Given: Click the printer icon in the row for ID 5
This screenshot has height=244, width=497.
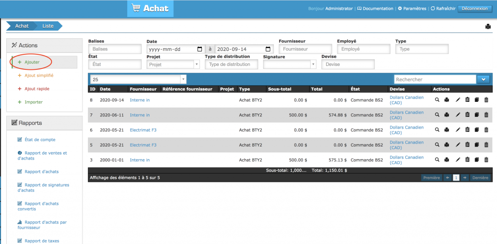Looking at the screenshot, I should point(447,145).
